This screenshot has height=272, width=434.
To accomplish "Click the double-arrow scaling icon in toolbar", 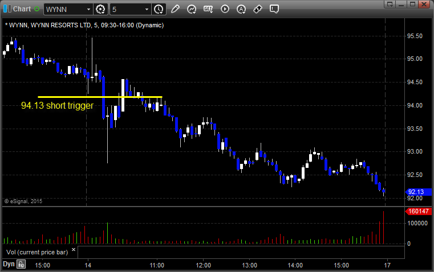I will (258, 9).
